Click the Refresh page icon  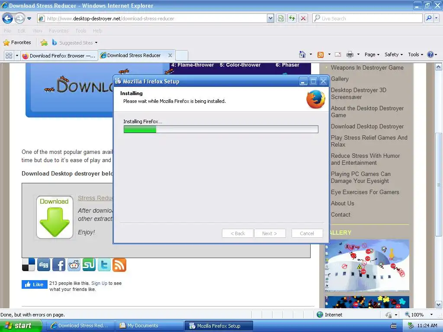pyautogui.click(x=292, y=18)
